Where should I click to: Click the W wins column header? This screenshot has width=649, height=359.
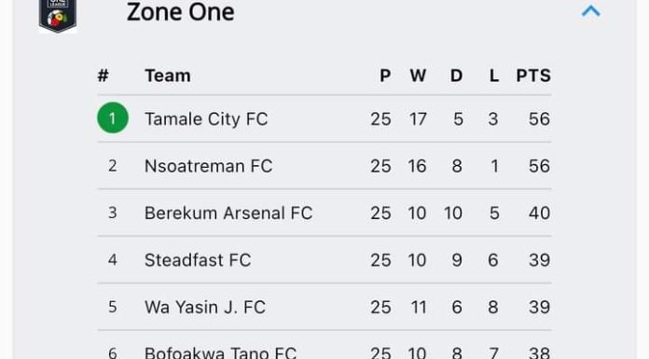tap(418, 76)
